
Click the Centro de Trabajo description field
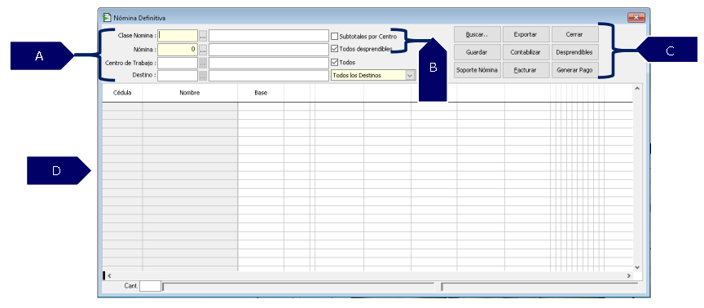click(x=269, y=63)
